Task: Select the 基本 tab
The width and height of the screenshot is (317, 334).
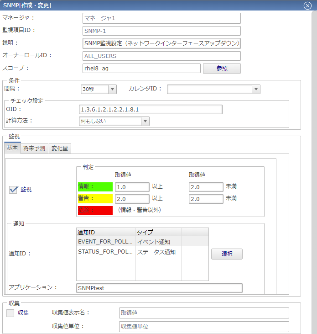Action: pyautogui.click(x=13, y=148)
